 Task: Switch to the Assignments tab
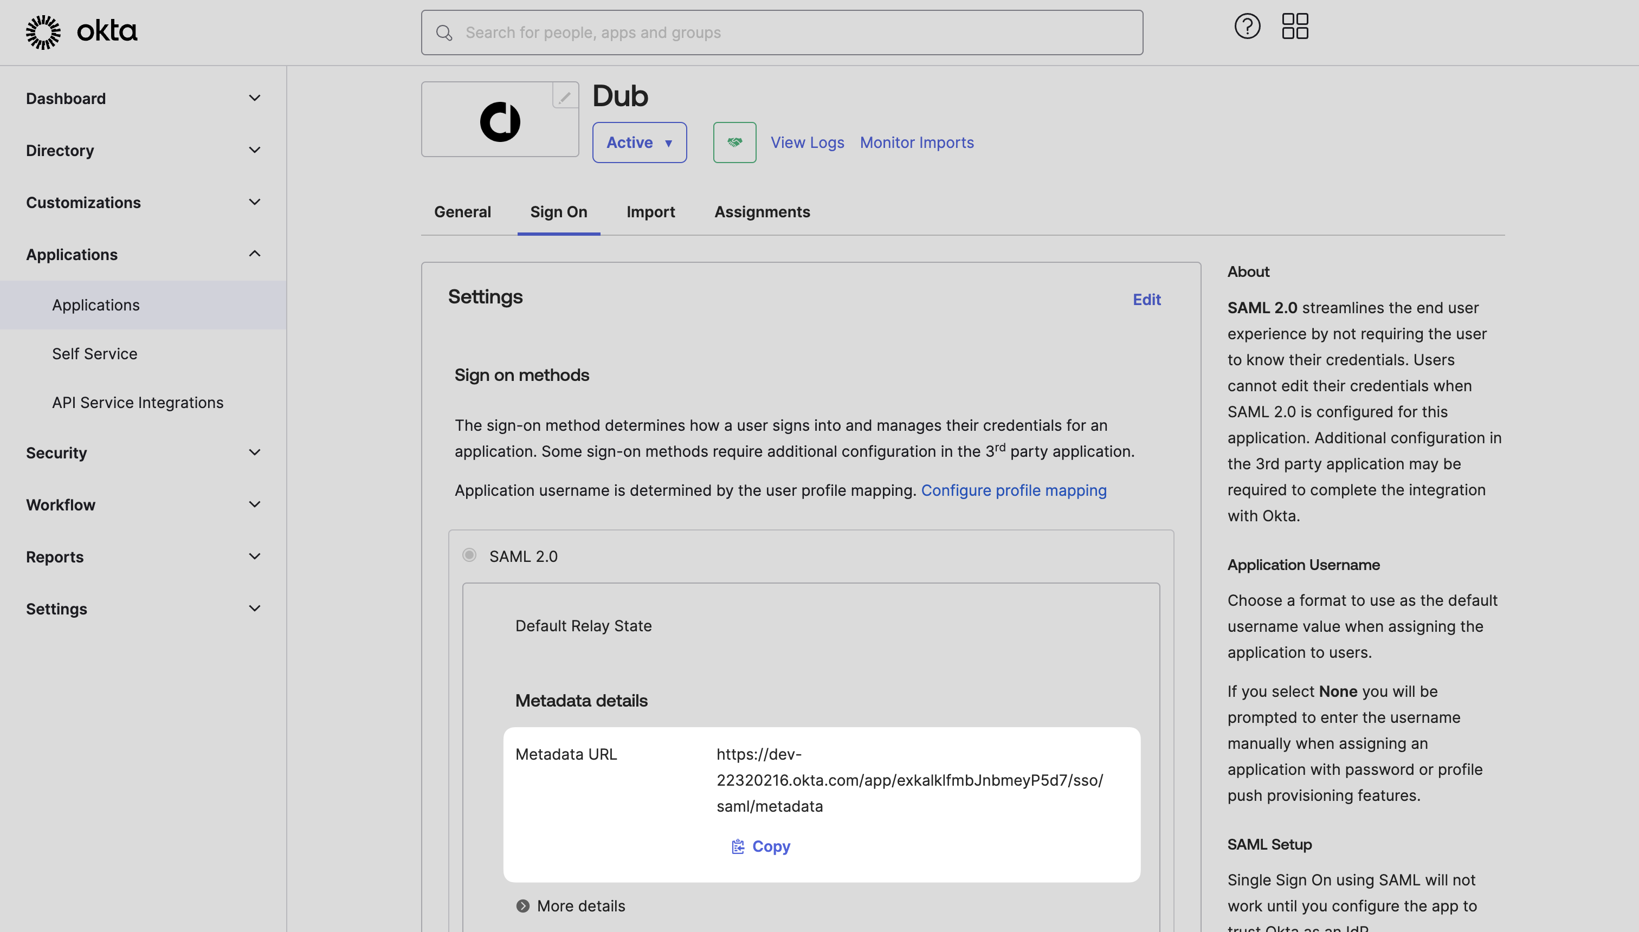(762, 212)
